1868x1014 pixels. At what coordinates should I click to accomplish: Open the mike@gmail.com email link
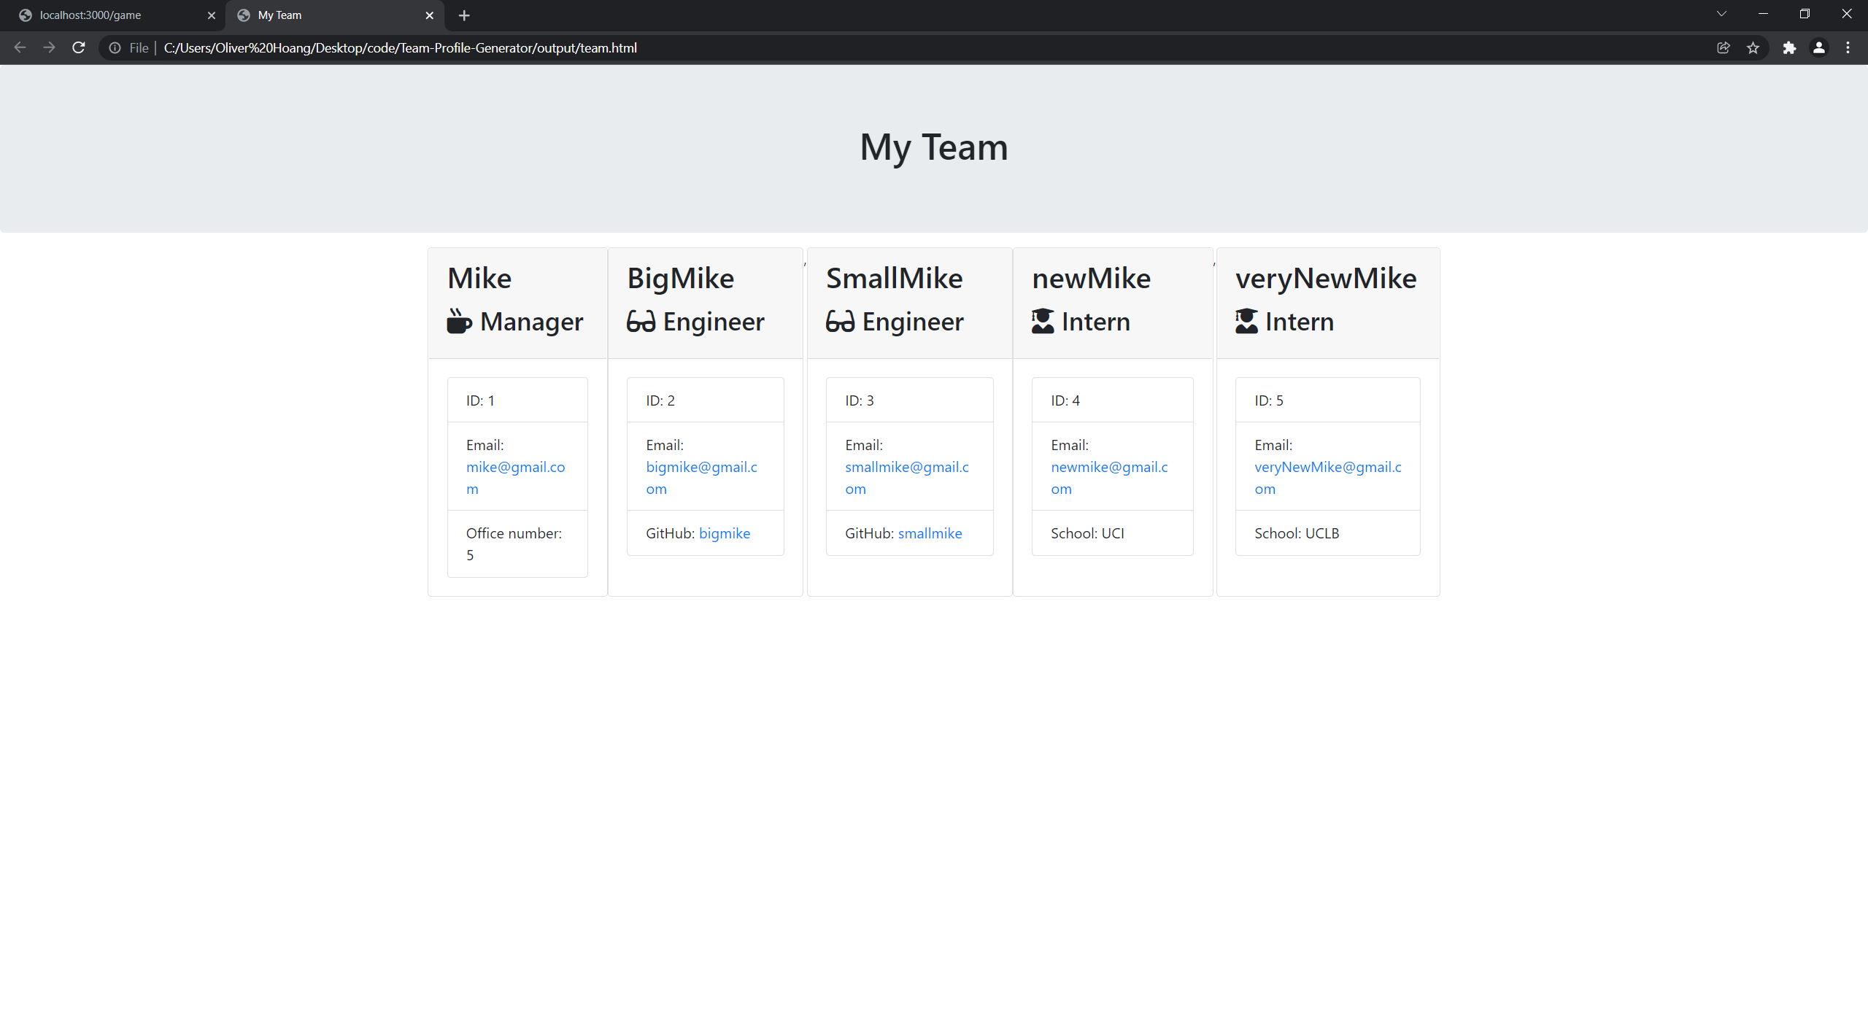[x=515, y=467]
